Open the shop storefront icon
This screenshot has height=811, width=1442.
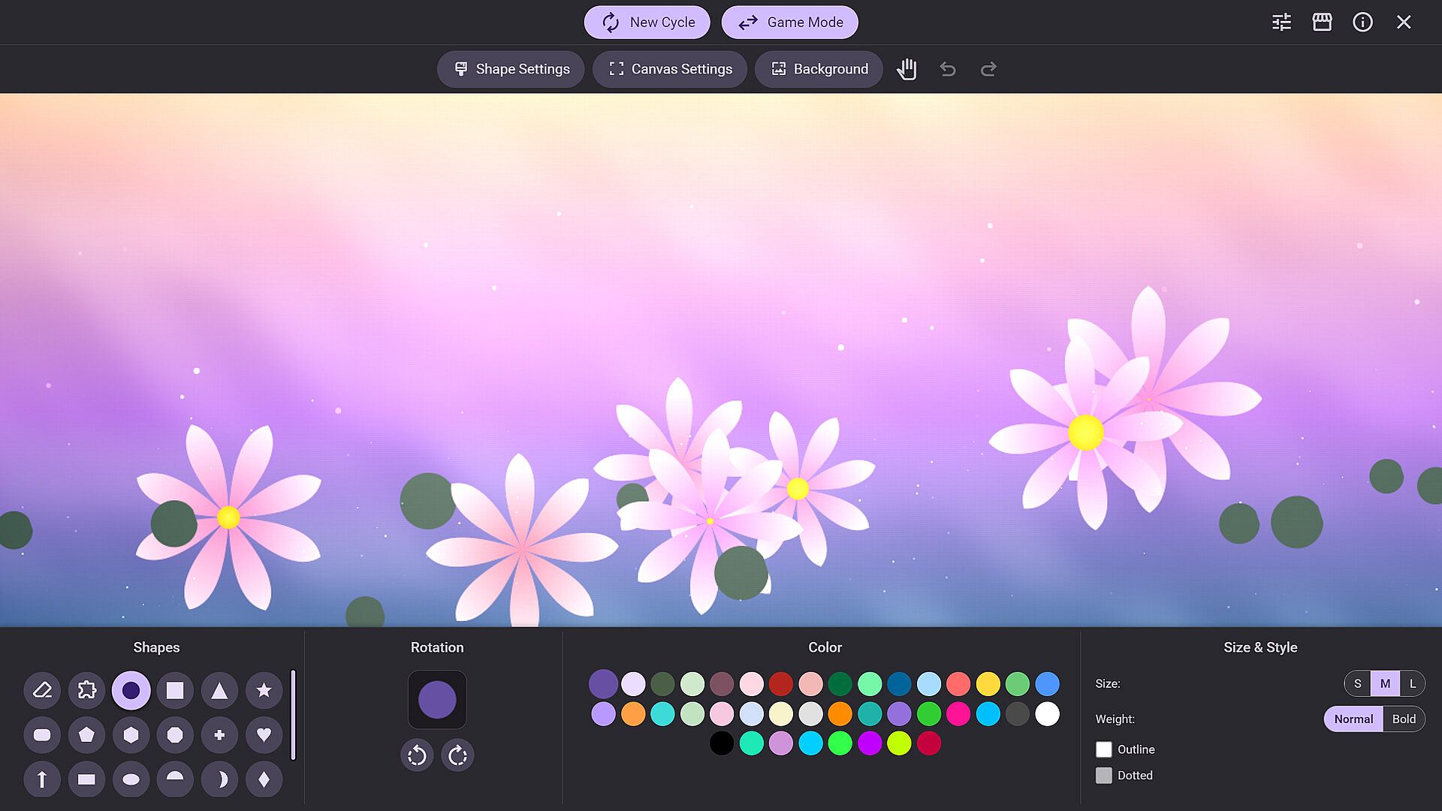click(x=1322, y=23)
